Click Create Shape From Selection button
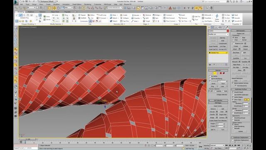Image resolution: width=266 pixels, height=150 pixels. pyautogui.click(x=218, y=120)
